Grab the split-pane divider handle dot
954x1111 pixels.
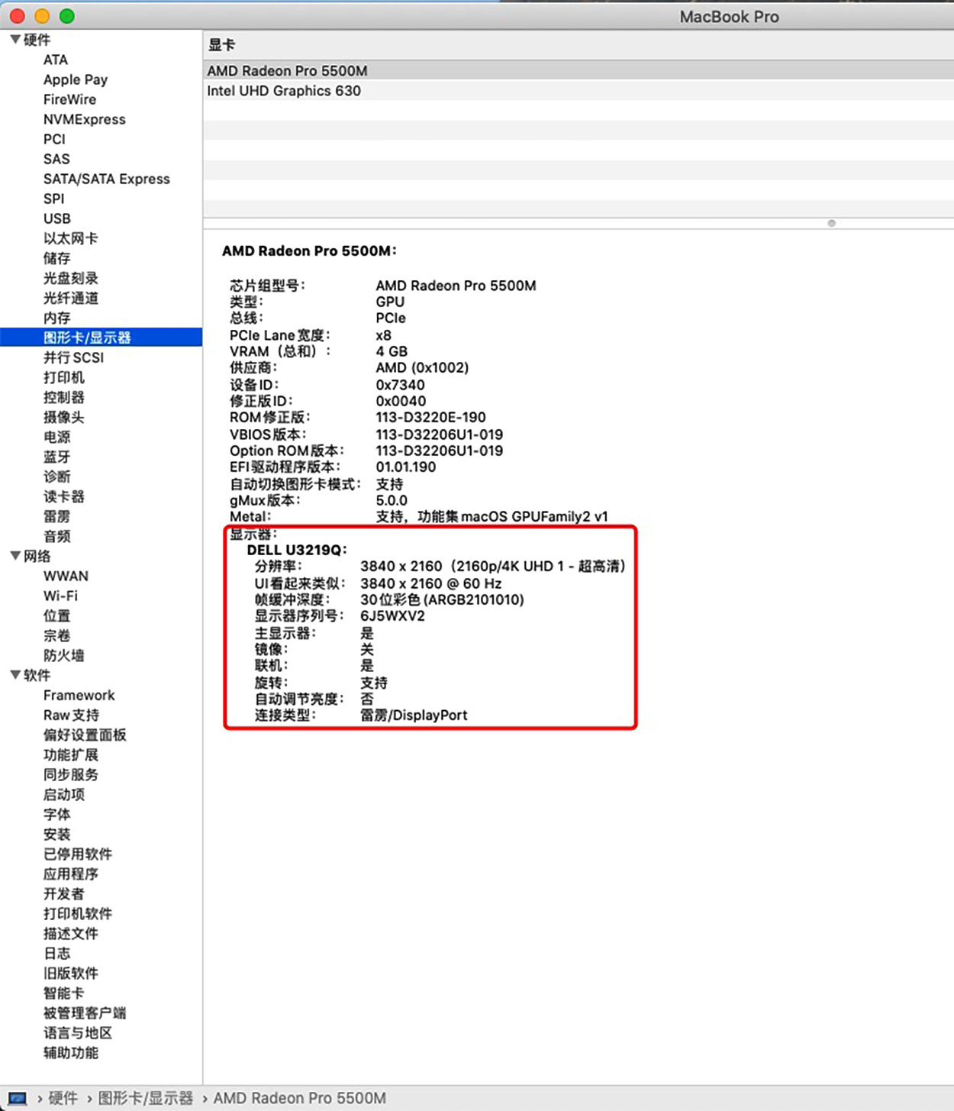[832, 223]
